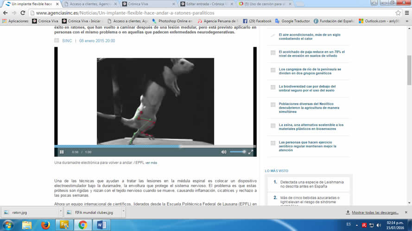Viewport: 412px width, 231px height.
Task: Click icon beside 'El acolchado de paja' article
Action: coord(273,53)
